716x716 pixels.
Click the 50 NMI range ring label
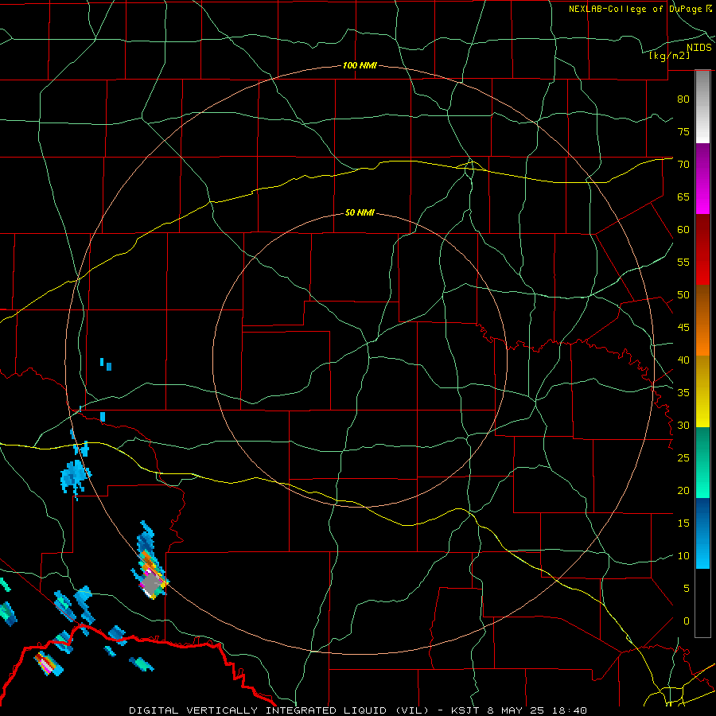360,212
